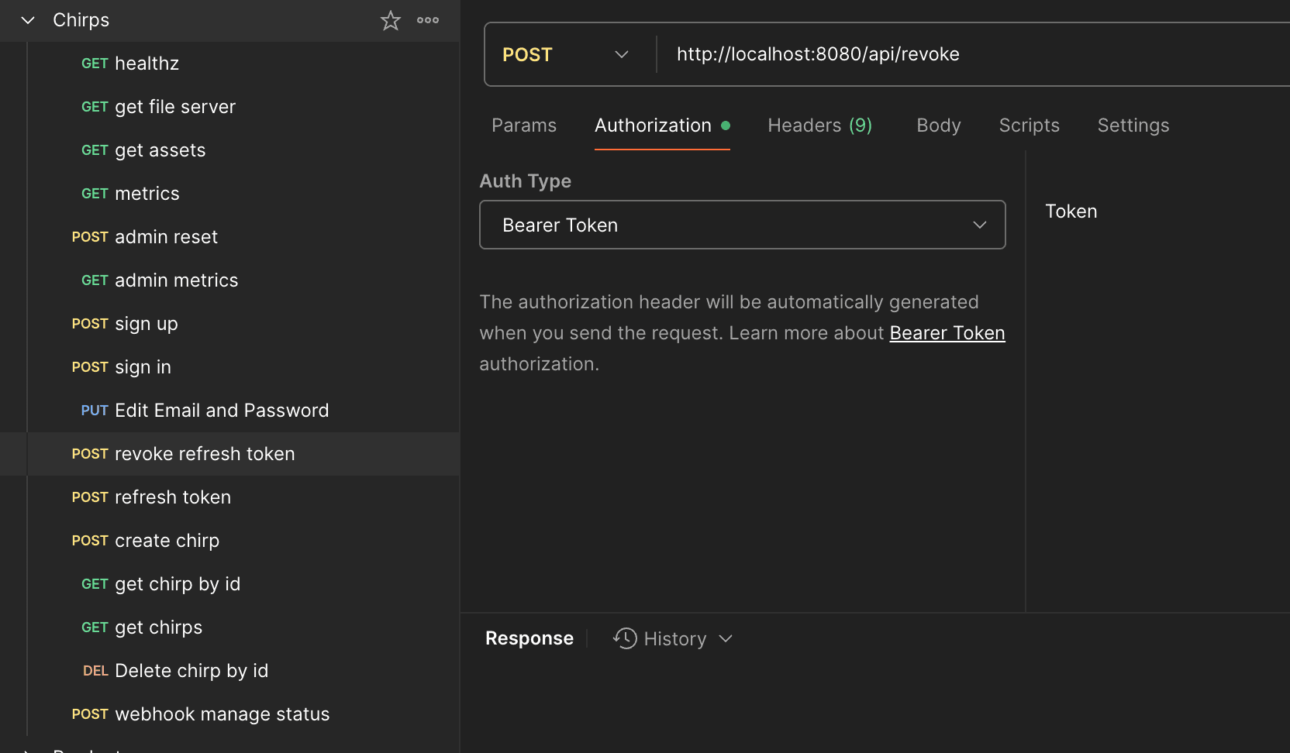Select the Response panel label
This screenshot has width=1290, height=753.
point(529,638)
